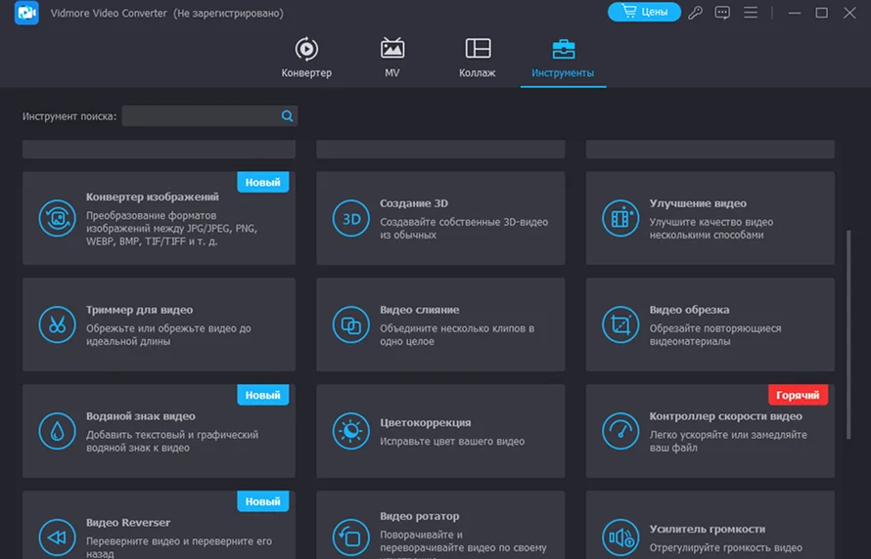Click the Триммер для видео title
The image size is (871, 559).
coord(139,310)
